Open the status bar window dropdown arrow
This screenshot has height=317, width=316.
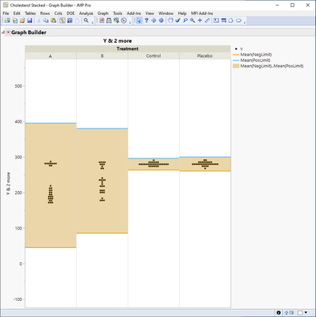click(x=306, y=312)
